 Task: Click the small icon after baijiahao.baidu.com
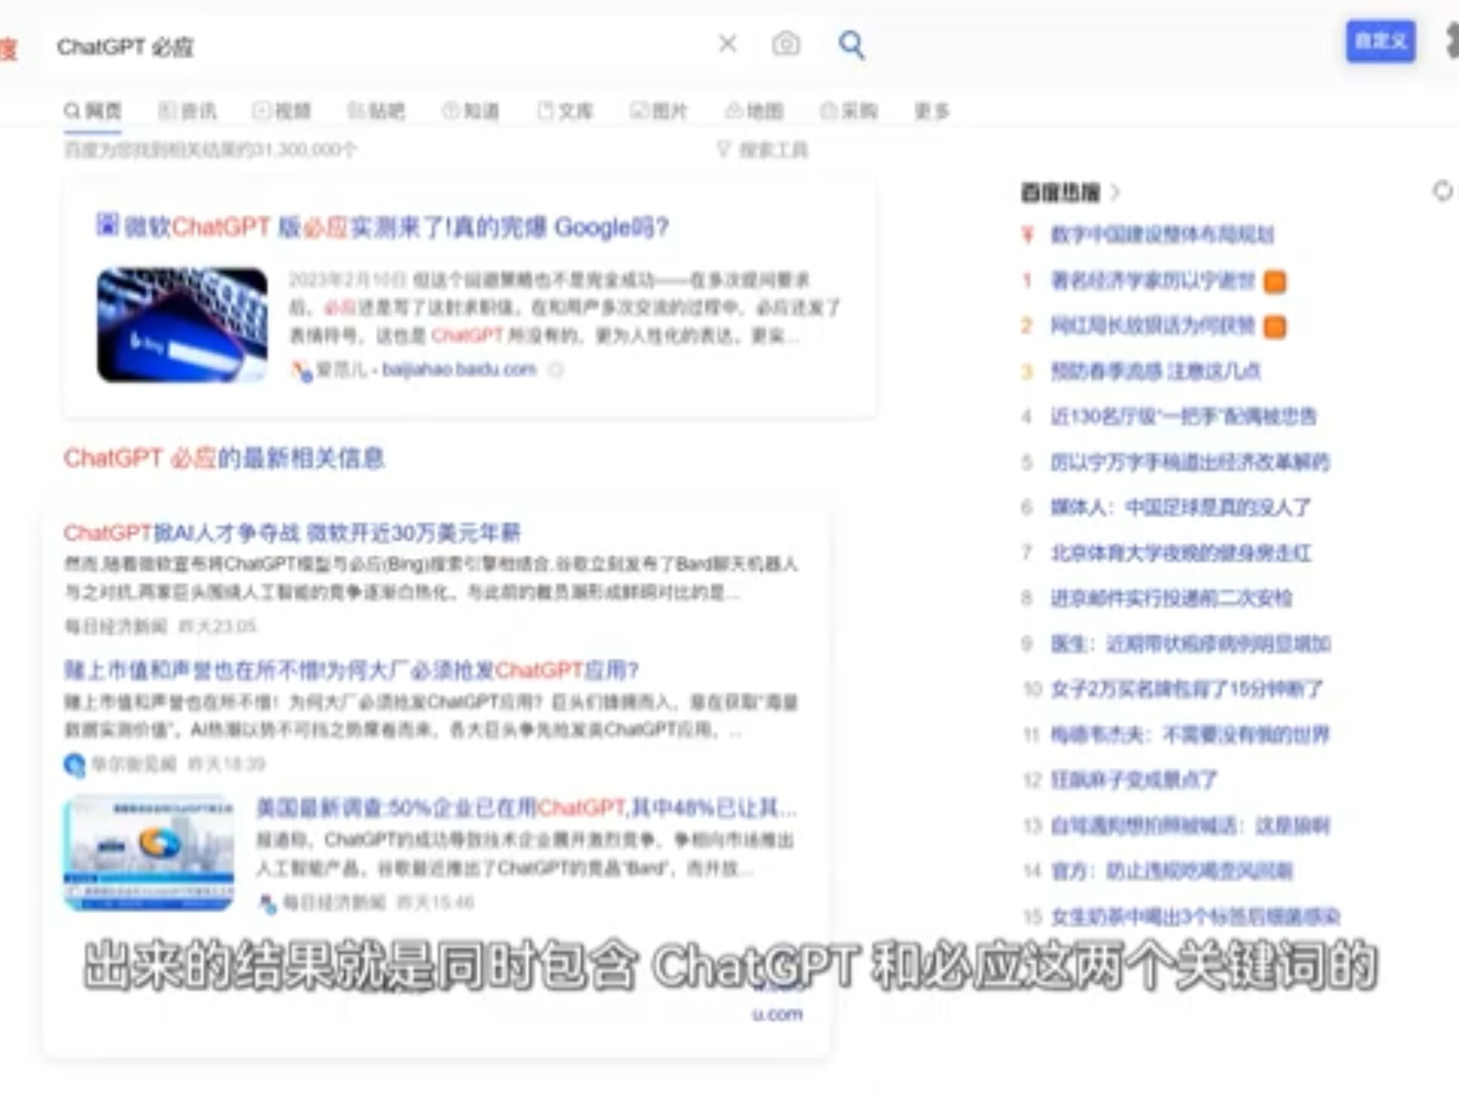[556, 370]
